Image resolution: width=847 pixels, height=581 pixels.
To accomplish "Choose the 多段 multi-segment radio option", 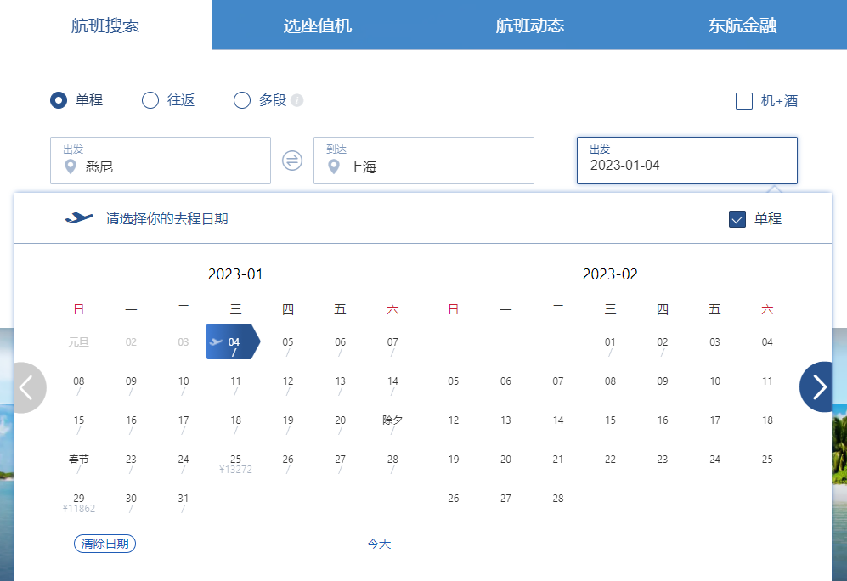I will (242, 100).
